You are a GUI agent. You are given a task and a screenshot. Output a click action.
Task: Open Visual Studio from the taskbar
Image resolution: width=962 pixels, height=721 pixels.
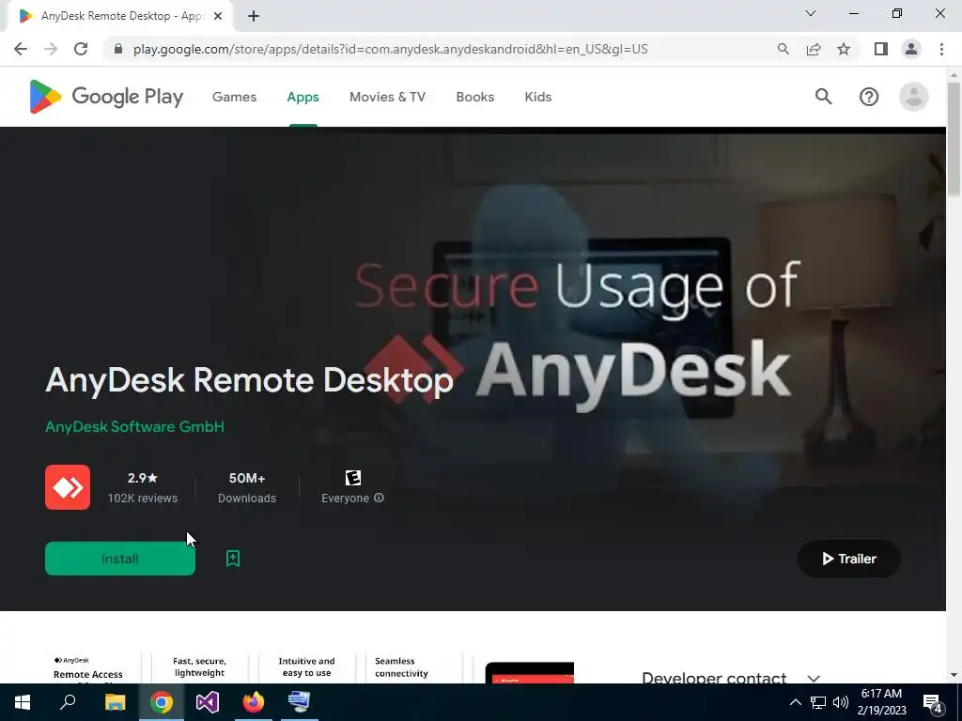(x=208, y=702)
